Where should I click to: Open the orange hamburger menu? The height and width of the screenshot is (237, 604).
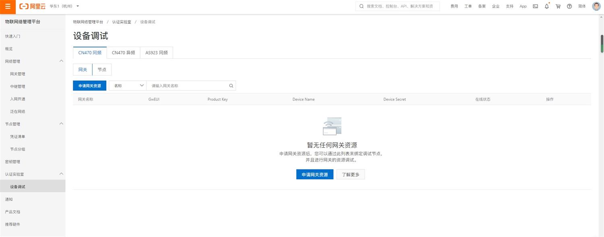pos(8,6)
